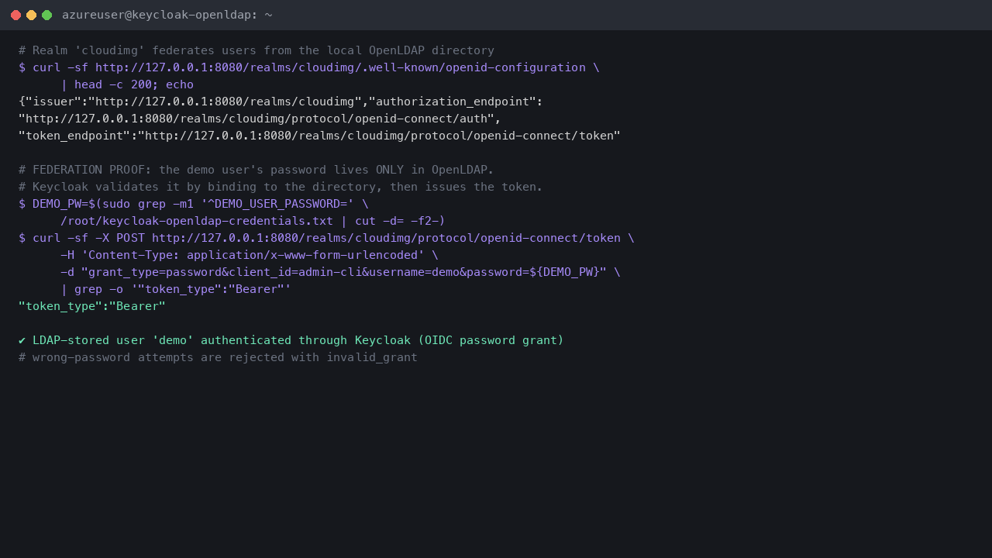Click the 'FEDERATION PROOF' comment line
This screenshot has width=992, height=558.
click(x=257, y=170)
